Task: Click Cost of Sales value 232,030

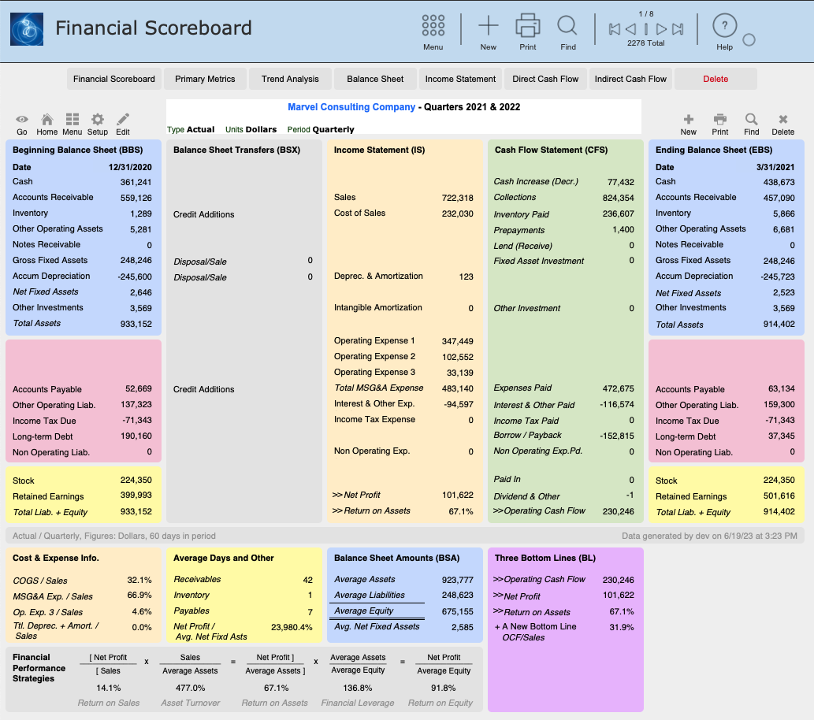Action: (x=457, y=213)
